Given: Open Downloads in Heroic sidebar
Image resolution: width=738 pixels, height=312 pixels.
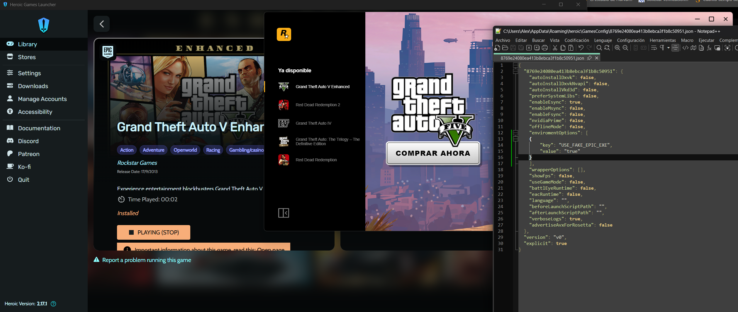Looking at the screenshot, I should point(44,86).
